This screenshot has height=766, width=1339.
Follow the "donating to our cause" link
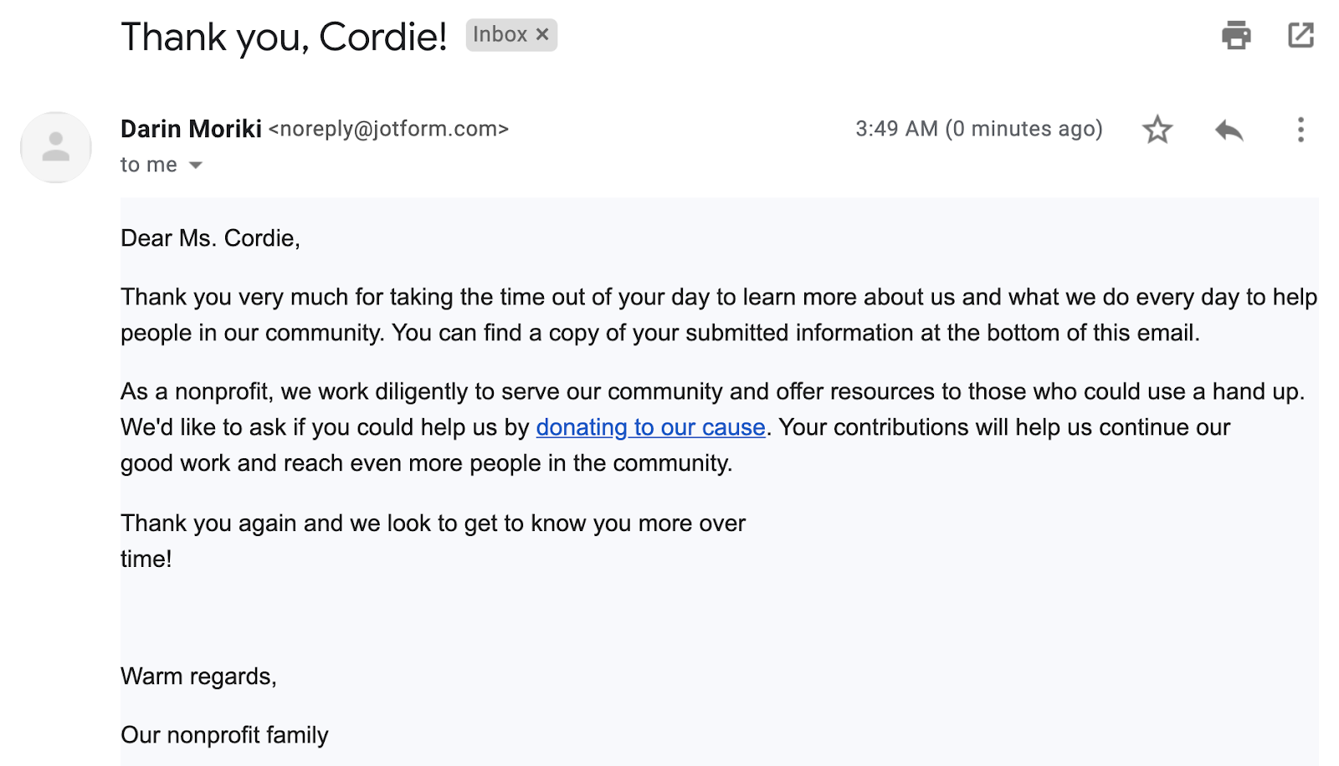click(650, 427)
